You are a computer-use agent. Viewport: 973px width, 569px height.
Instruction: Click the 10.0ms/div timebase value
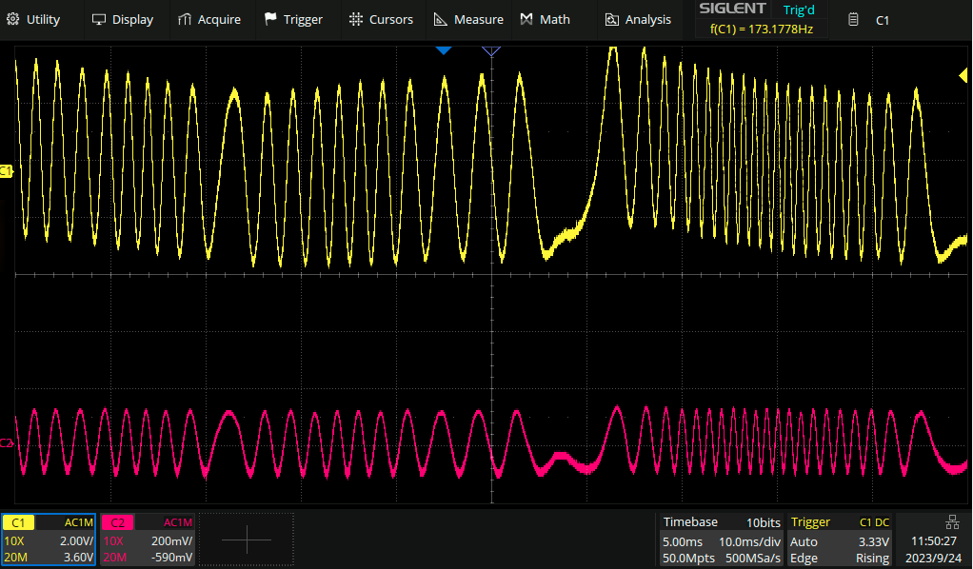pos(749,541)
